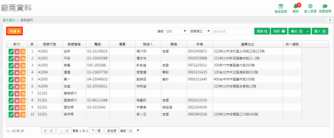Viewport: 334px width, 138px height.
Task: Sort by 職稱 column header
Action: [174, 44]
